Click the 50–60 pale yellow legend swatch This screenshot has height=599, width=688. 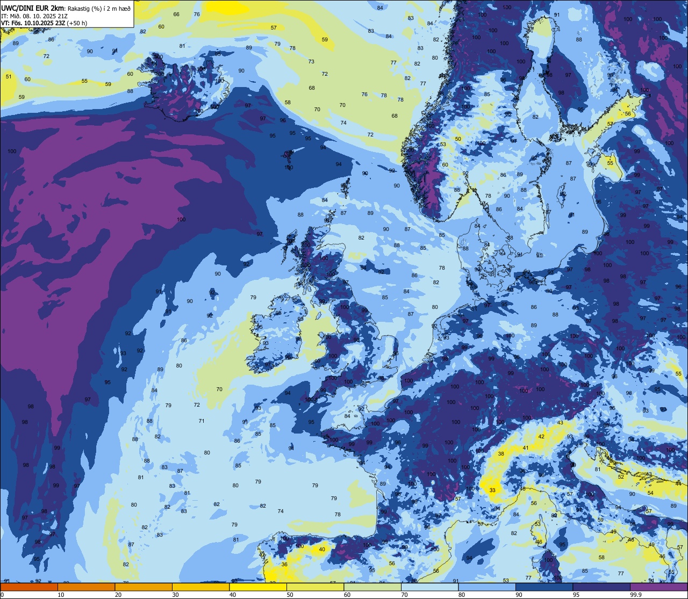tap(315, 587)
